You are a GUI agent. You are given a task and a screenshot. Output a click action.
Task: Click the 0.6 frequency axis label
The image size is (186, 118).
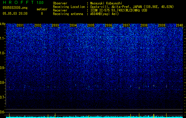3,112
